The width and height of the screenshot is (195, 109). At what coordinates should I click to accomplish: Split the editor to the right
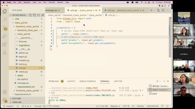coord(163,10)
